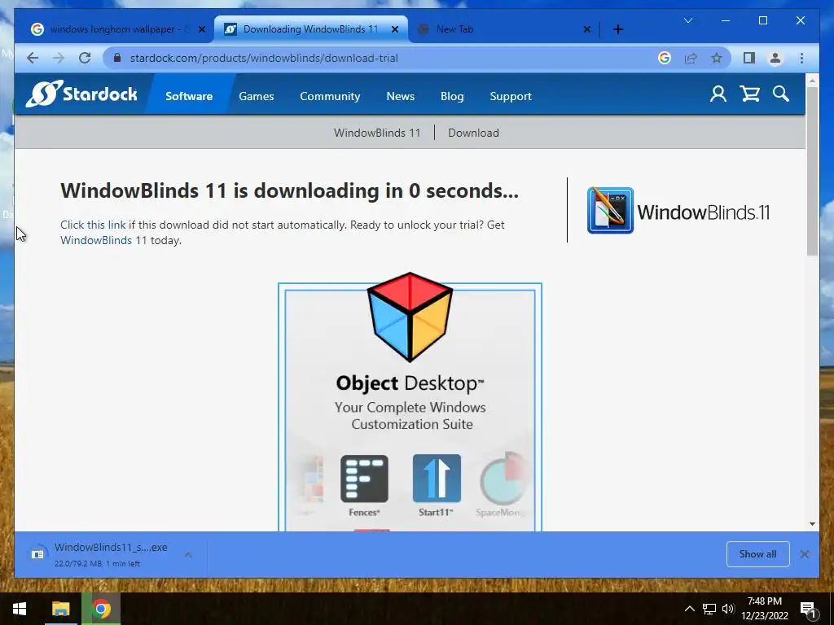The width and height of the screenshot is (834, 625).
Task: Bookmark this page with the star icon
Action: (717, 58)
